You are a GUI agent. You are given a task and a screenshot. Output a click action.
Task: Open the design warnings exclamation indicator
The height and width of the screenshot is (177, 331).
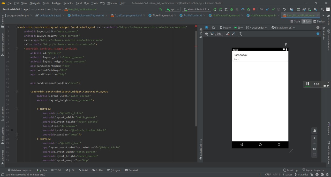pos(318,28)
